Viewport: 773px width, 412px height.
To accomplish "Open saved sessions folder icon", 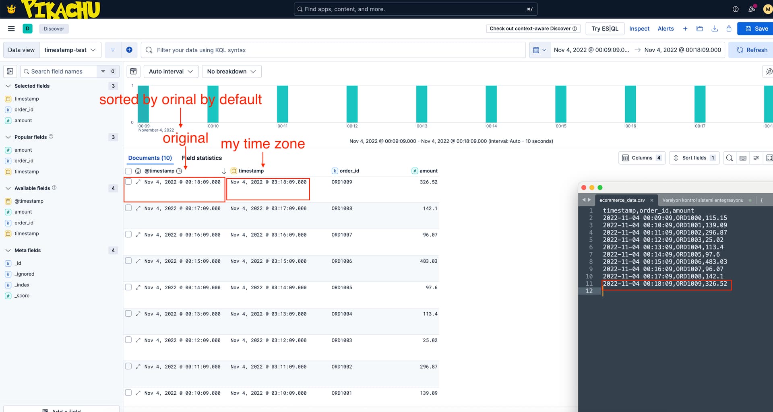I will [x=700, y=29].
